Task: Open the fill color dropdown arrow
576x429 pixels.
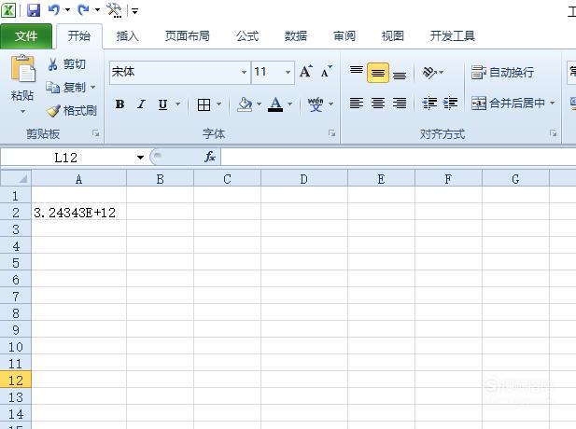Action: [x=259, y=104]
